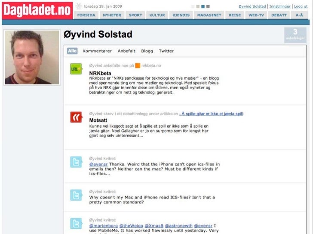Open the A-Å index
The image size is (313, 234).
tap(299, 15)
